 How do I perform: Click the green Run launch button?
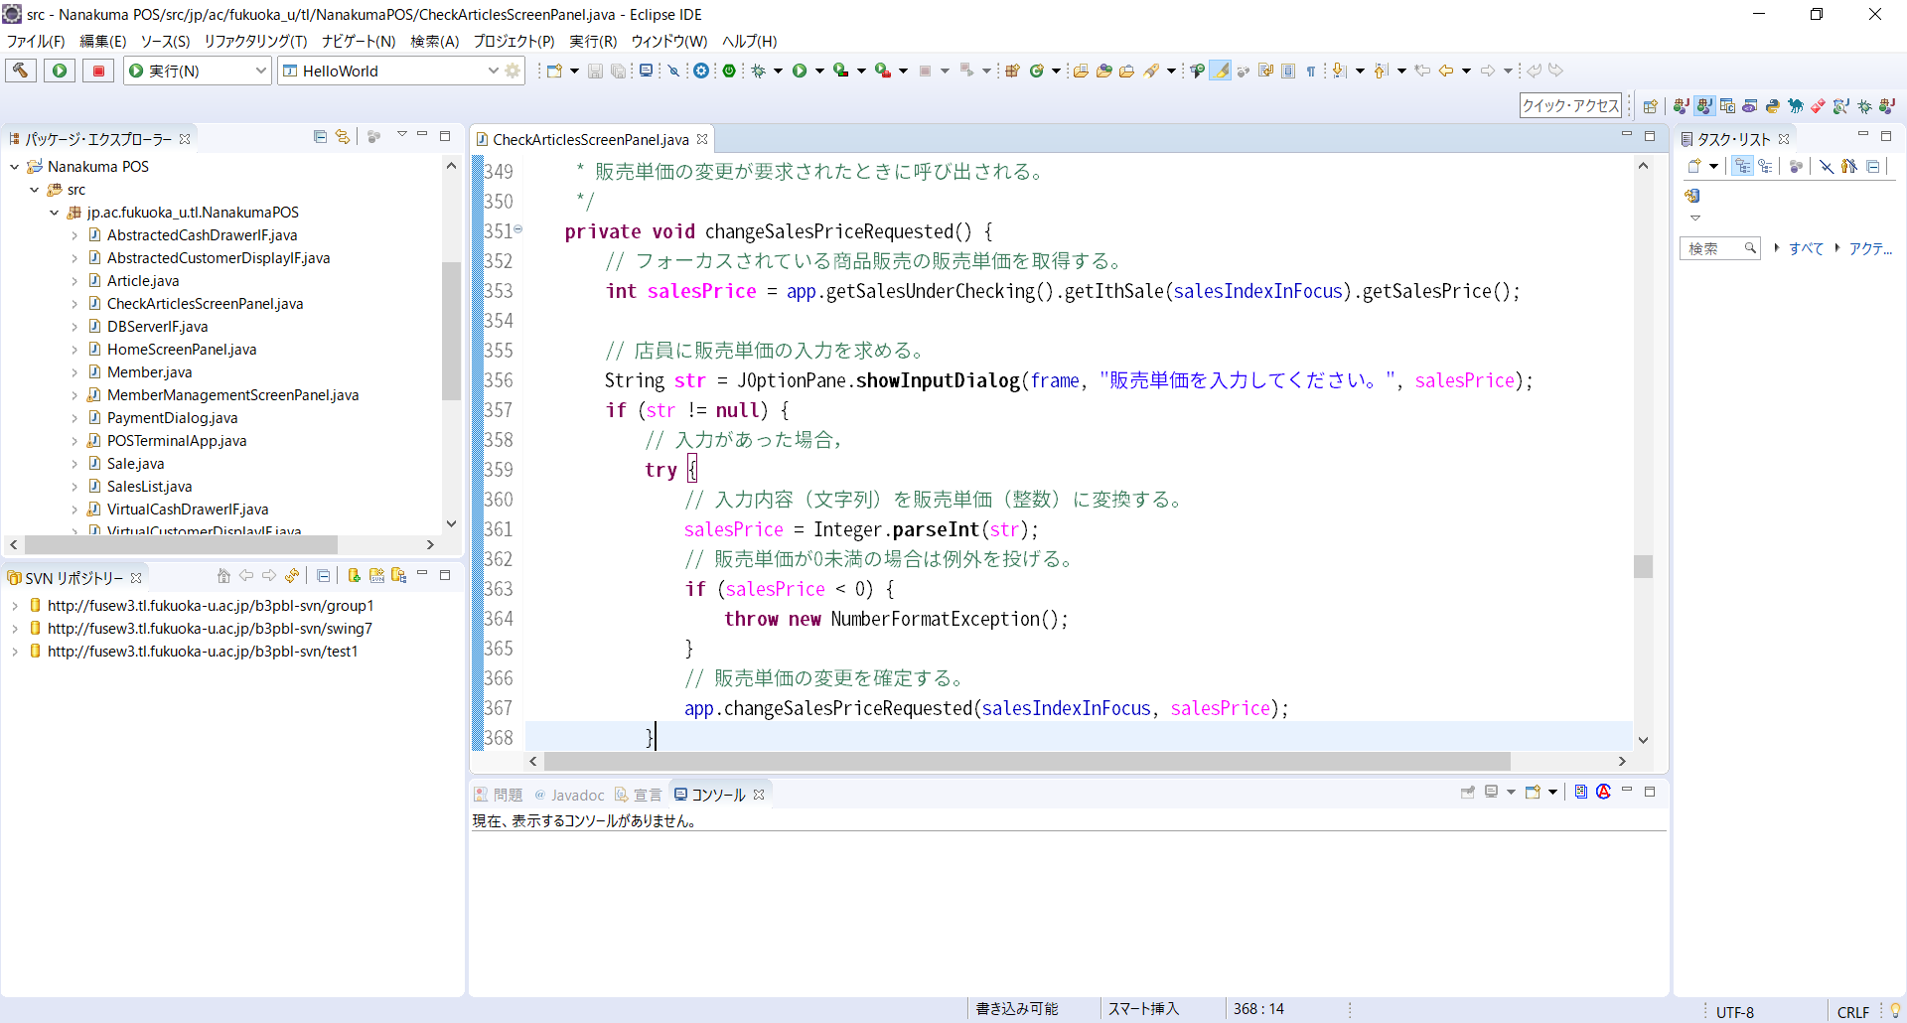coord(60,71)
